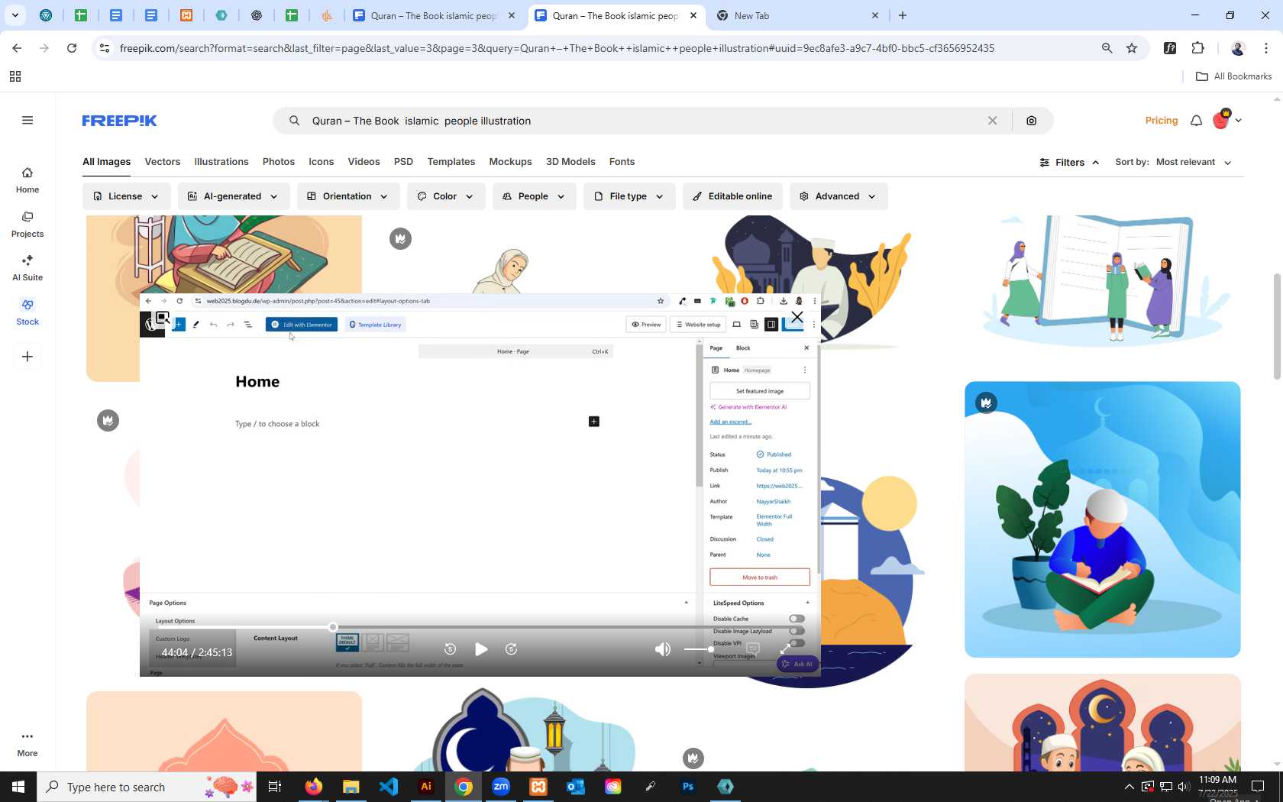Enter fullscreen on floating video
Screen dimensions: 1283x802
tap(785, 649)
